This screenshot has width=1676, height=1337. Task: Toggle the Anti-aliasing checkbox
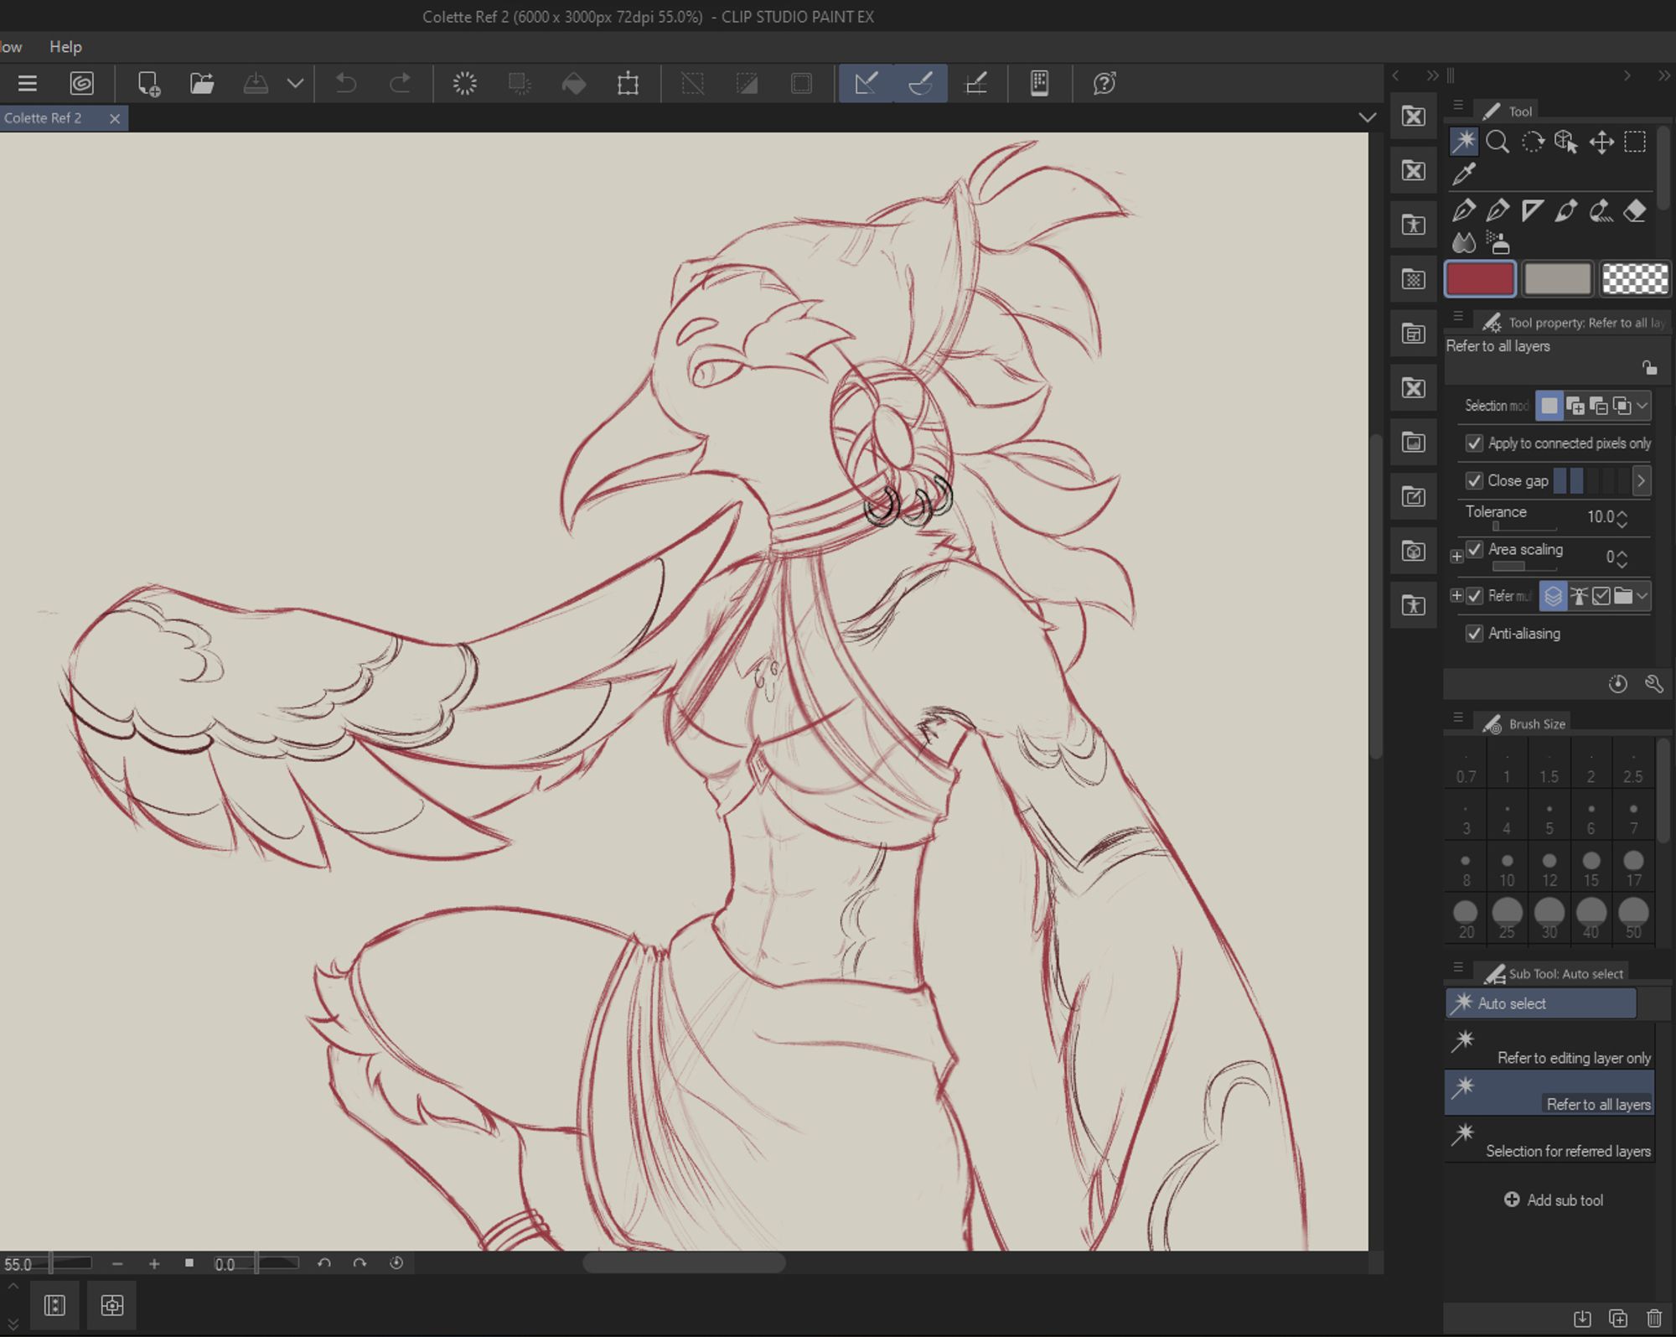tap(1474, 634)
